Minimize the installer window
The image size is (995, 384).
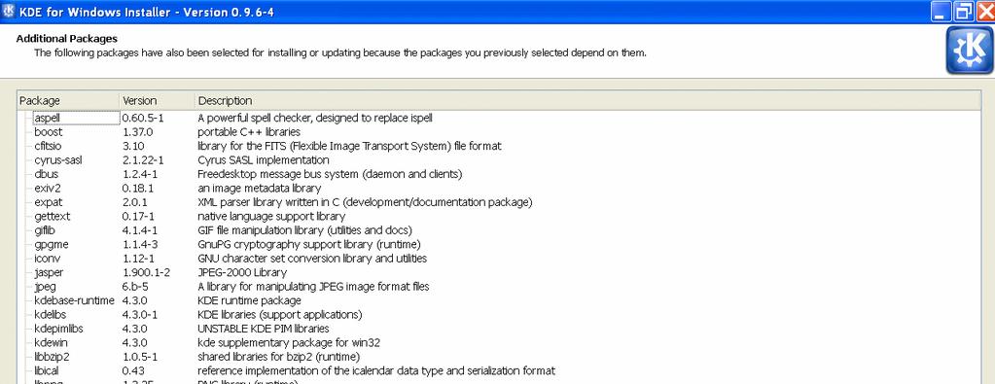[942, 12]
